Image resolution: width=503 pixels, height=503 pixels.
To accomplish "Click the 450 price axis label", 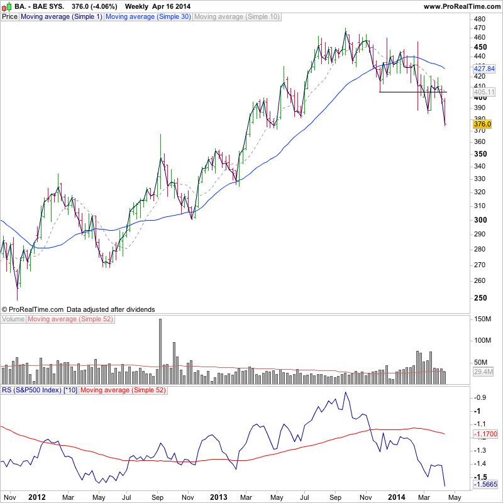I will click(x=480, y=47).
